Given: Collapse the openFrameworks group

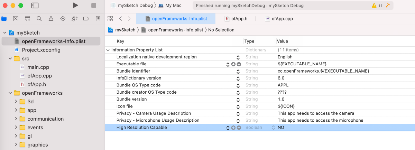Looking at the screenshot, I should (x=10, y=93).
